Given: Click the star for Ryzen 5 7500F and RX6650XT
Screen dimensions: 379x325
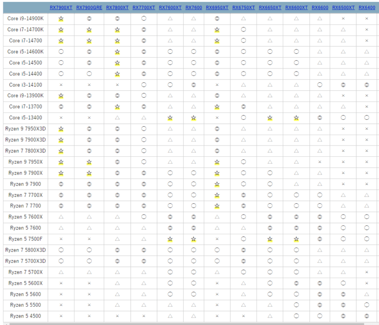Looking at the screenshot, I should click(x=270, y=239).
